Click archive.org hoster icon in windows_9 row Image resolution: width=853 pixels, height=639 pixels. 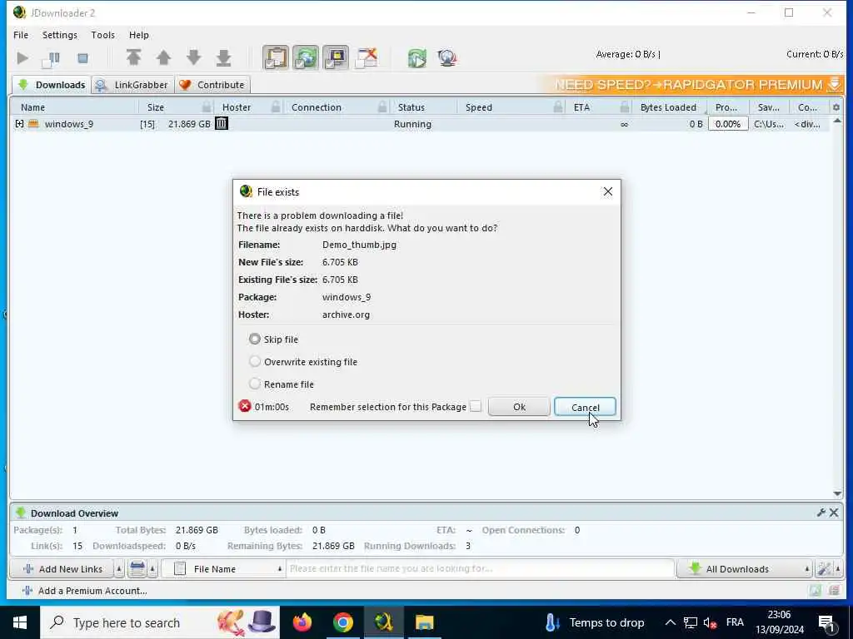point(222,124)
